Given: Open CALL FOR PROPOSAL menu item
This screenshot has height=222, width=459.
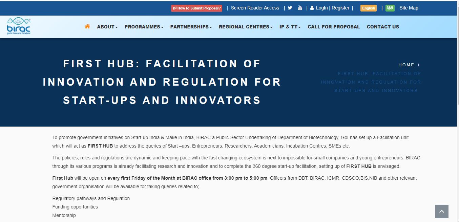Looking at the screenshot, I should [334, 27].
